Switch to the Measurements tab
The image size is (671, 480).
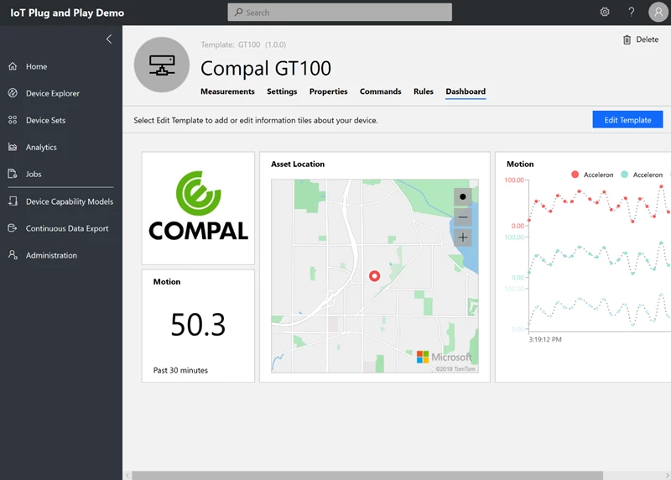click(x=227, y=91)
